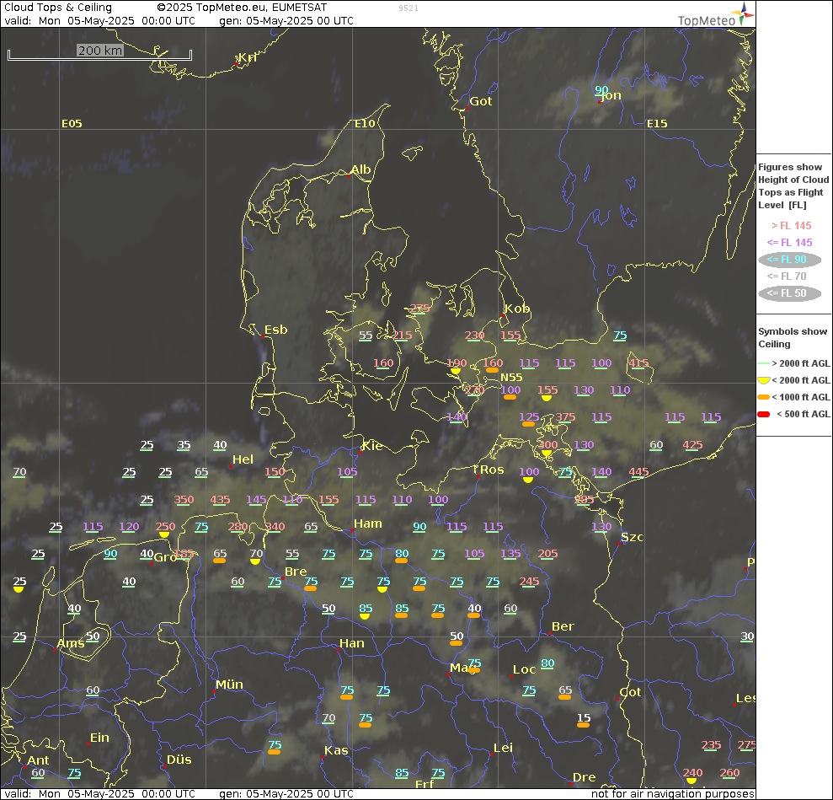Click the 'not for air navigation purposes' notice
Viewport: 833px width, 800px height.
[x=673, y=793]
